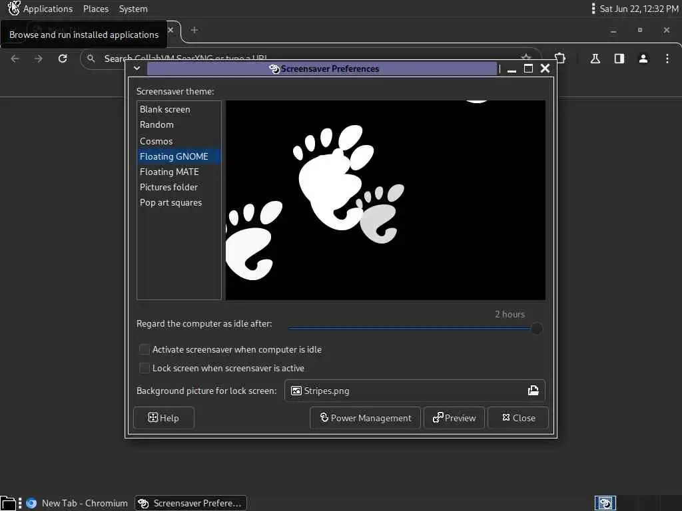Open a new tab in Chromium
Image resolution: width=682 pixels, height=511 pixels.
tap(194, 30)
